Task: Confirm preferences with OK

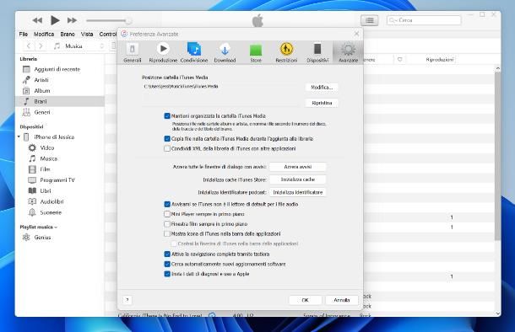Action: [305, 300]
